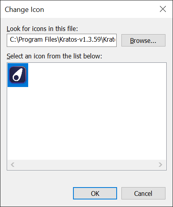Cancel the Change Icon dialog
The width and height of the screenshot is (173, 207).
pos(143,193)
